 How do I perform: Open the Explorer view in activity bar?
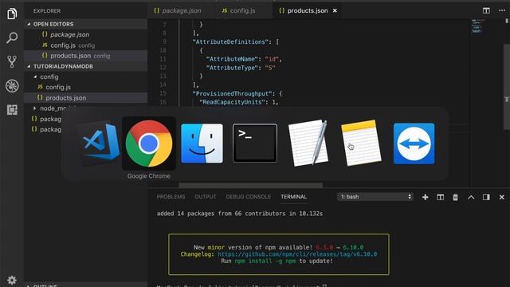click(12, 14)
